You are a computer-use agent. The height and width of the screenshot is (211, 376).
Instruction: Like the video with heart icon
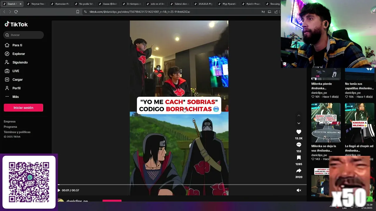(299, 132)
